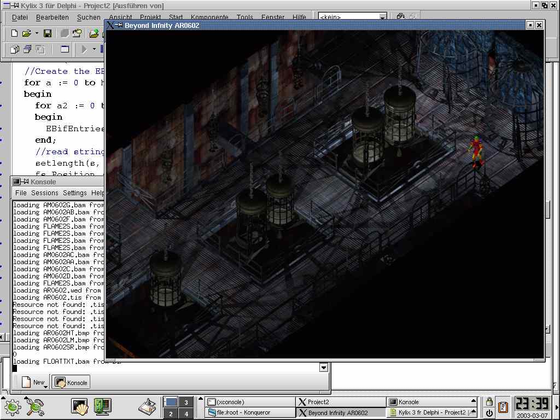This screenshot has width=560, height=420.
Task: Activate the (xconsole) taskbar entry
Action: tap(250, 402)
